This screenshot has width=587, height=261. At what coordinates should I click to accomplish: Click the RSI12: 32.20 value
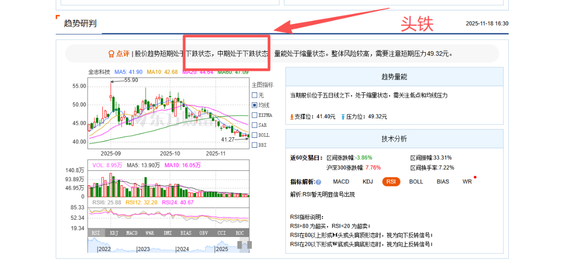pyautogui.click(x=141, y=203)
